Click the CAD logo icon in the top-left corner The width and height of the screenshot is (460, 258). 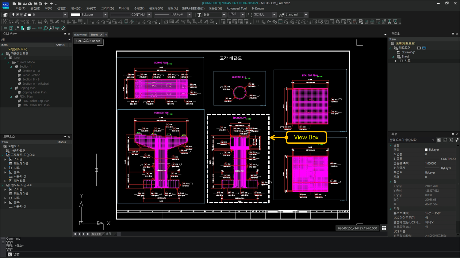[6, 3]
